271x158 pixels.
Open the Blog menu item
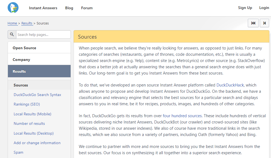pos(69,8)
